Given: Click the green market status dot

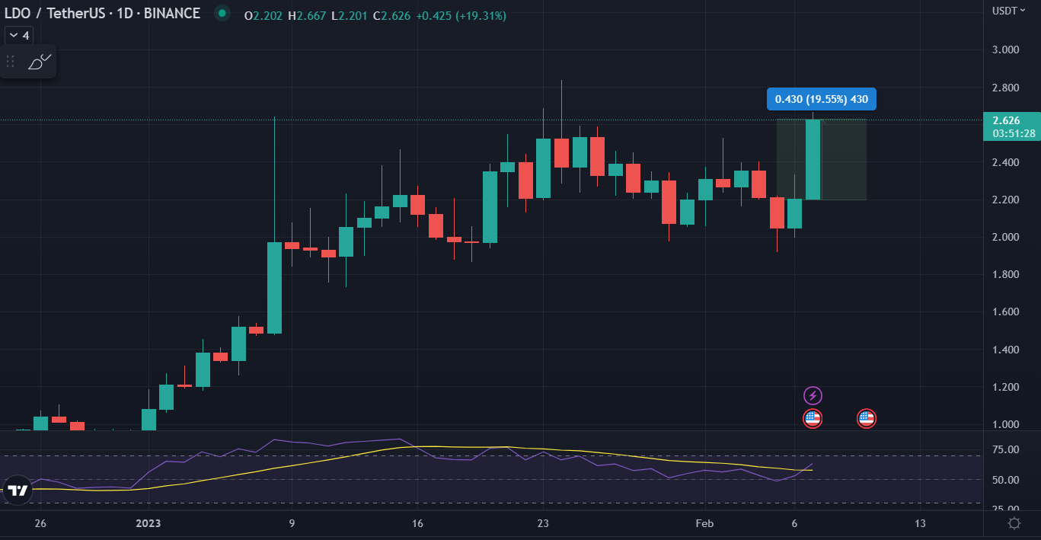Looking at the screenshot, I should pyautogui.click(x=221, y=13).
